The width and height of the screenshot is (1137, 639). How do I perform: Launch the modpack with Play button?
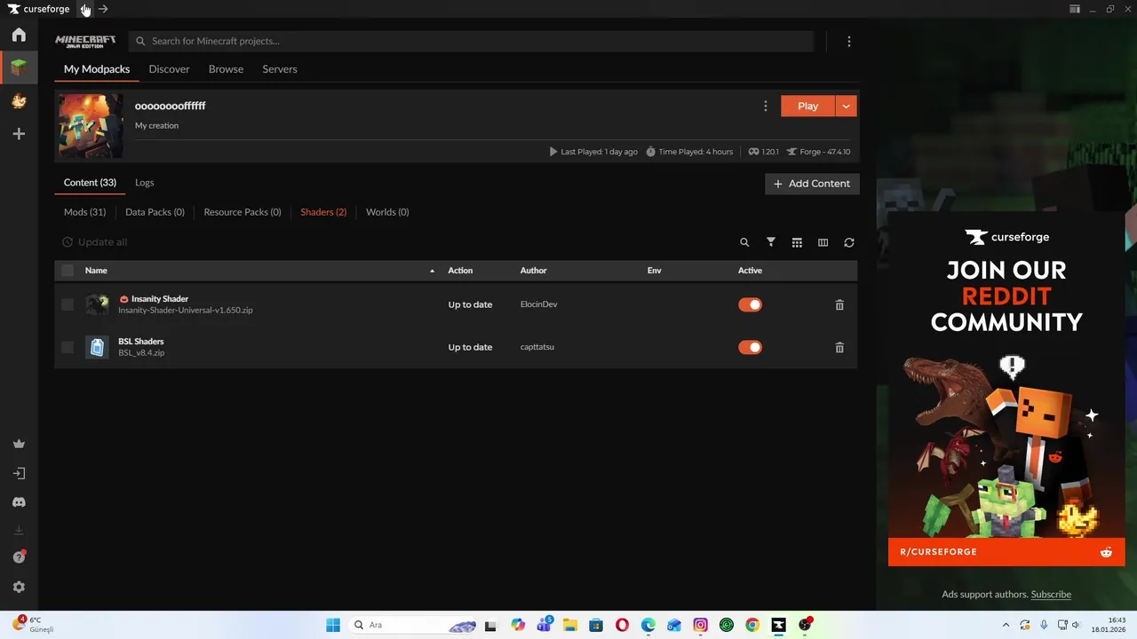point(807,106)
